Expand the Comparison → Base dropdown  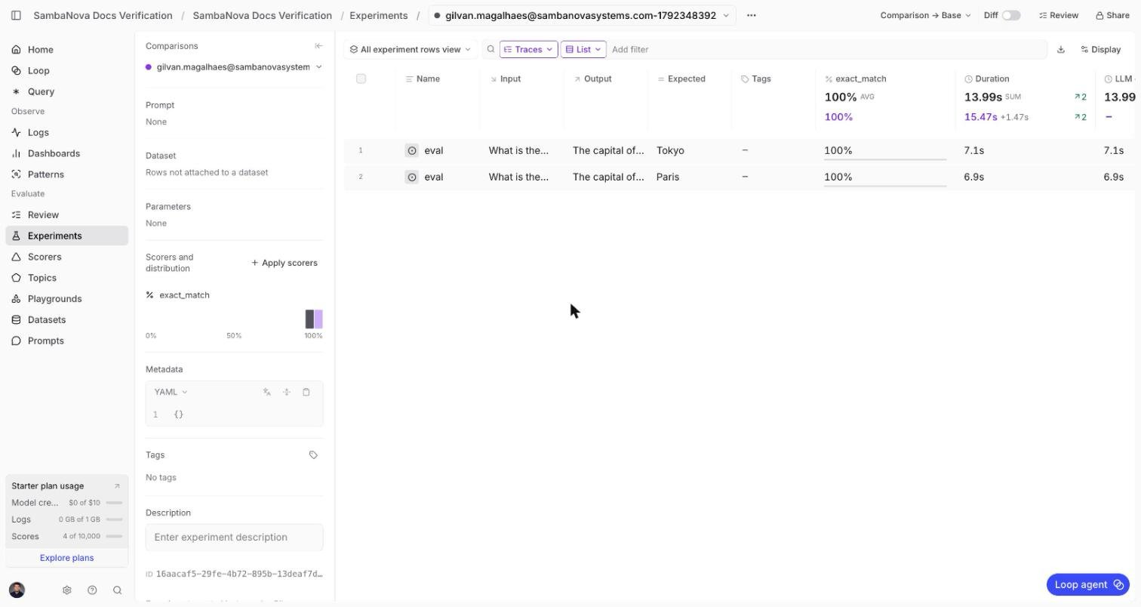pos(925,15)
